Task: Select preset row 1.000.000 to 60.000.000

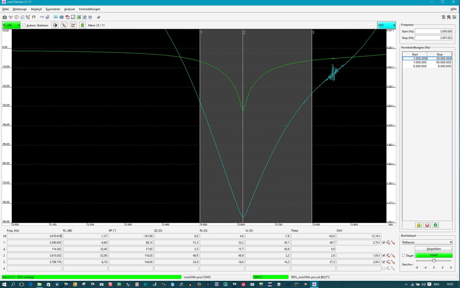Action: coord(427,62)
